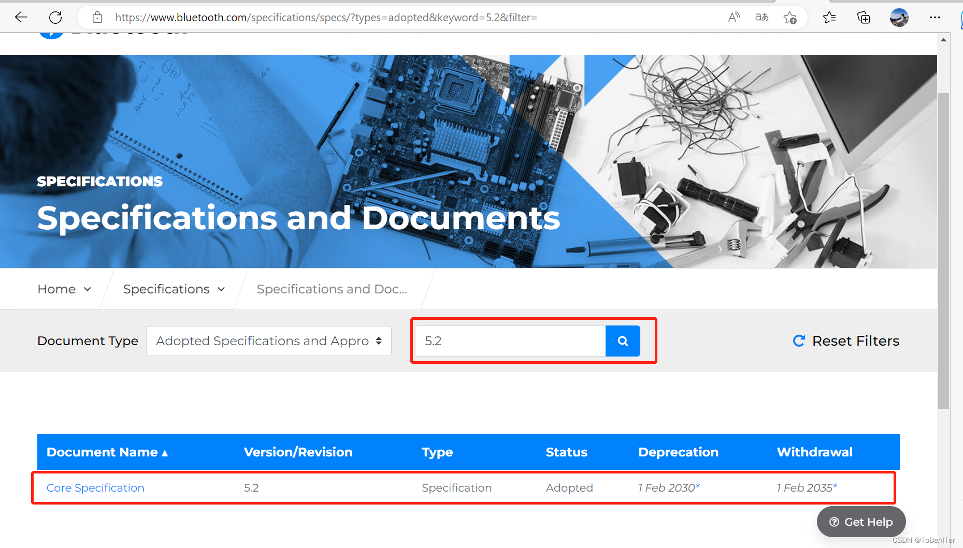963x548 pixels.
Task: Click the 'Document Type' label
Action: (88, 341)
